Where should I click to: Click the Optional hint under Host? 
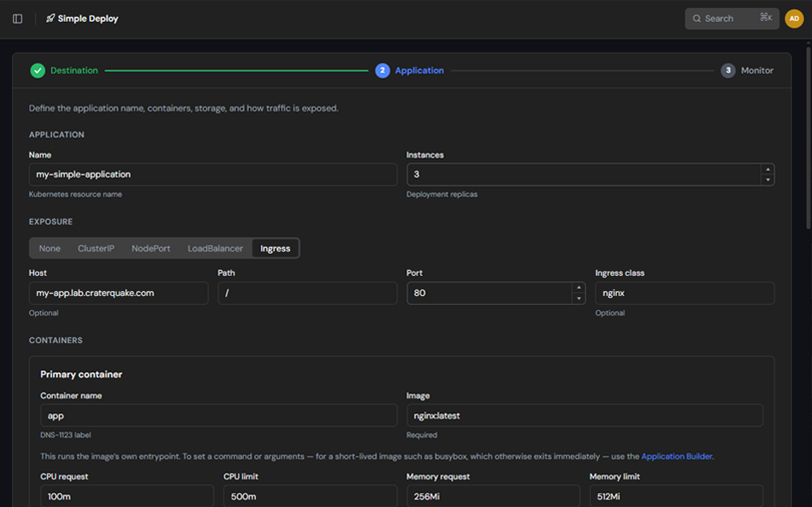coord(44,313)
